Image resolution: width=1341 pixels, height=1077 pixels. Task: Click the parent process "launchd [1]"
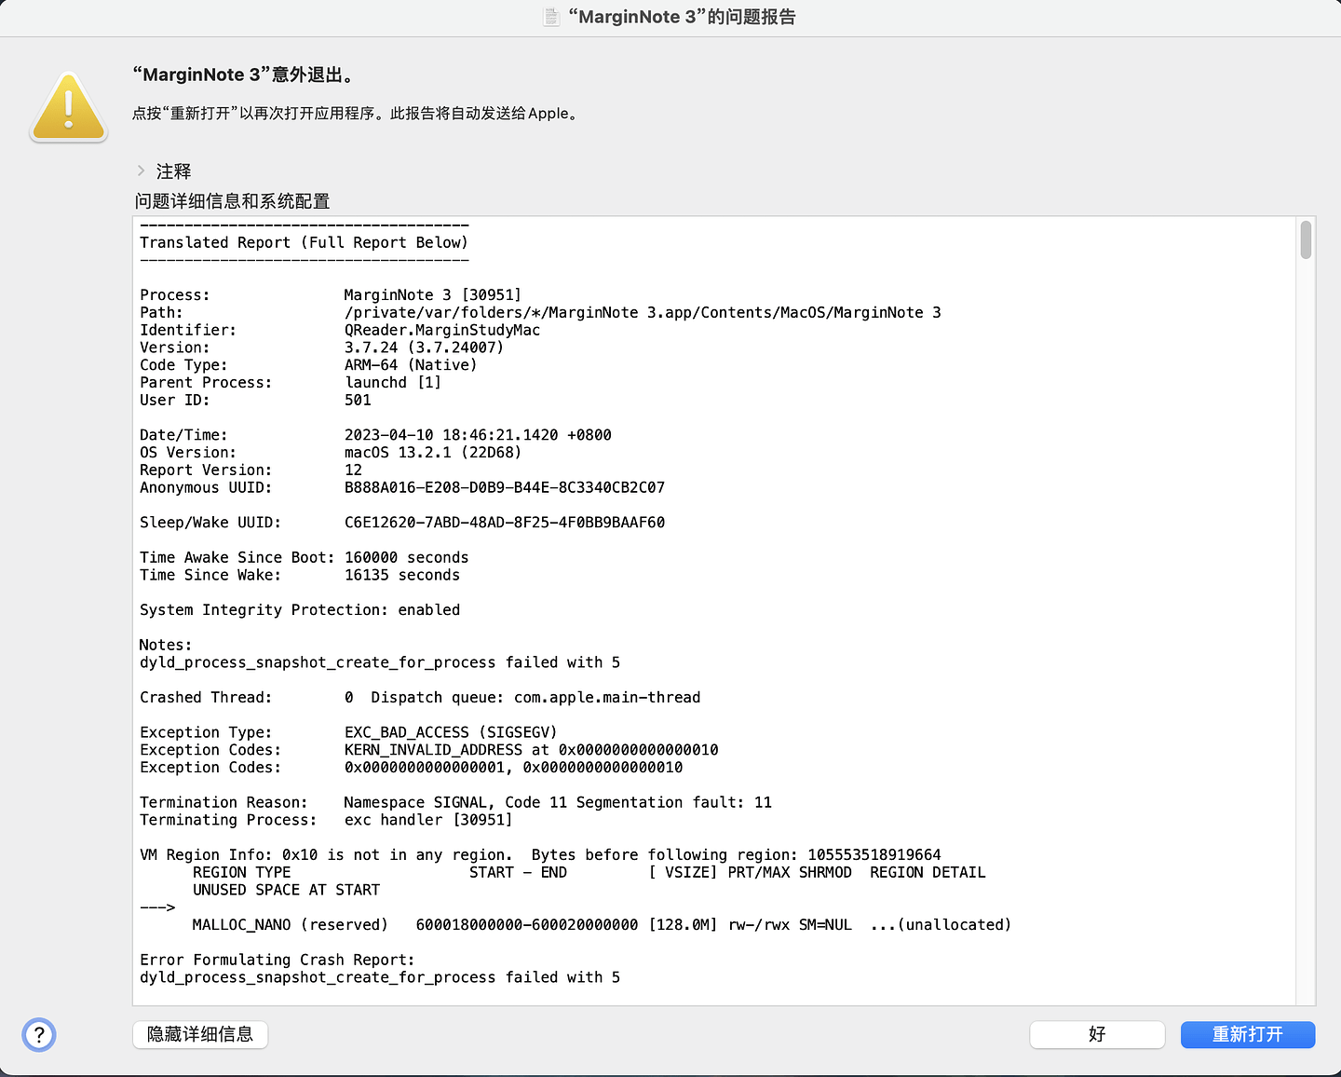[393, 383]
